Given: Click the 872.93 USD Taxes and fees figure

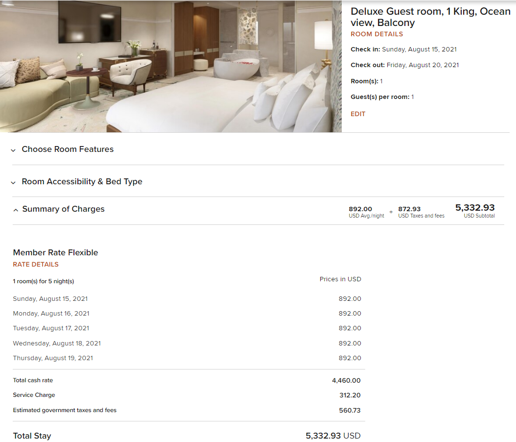Looking at the screenshot, I should pos(421,212).
